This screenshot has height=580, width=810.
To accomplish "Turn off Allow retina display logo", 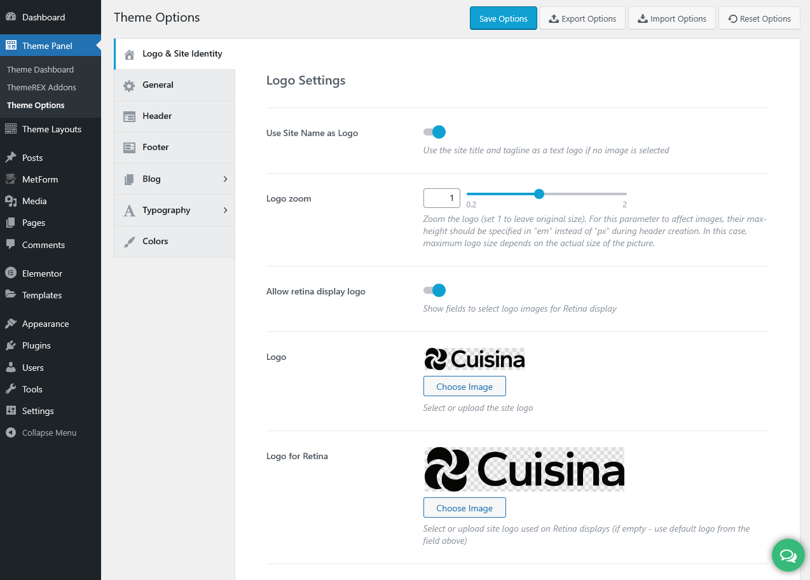I will pos(435,291).
